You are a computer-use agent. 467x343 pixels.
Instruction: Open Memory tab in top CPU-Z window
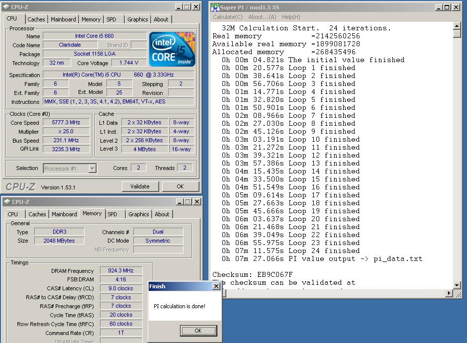(91, 19)
